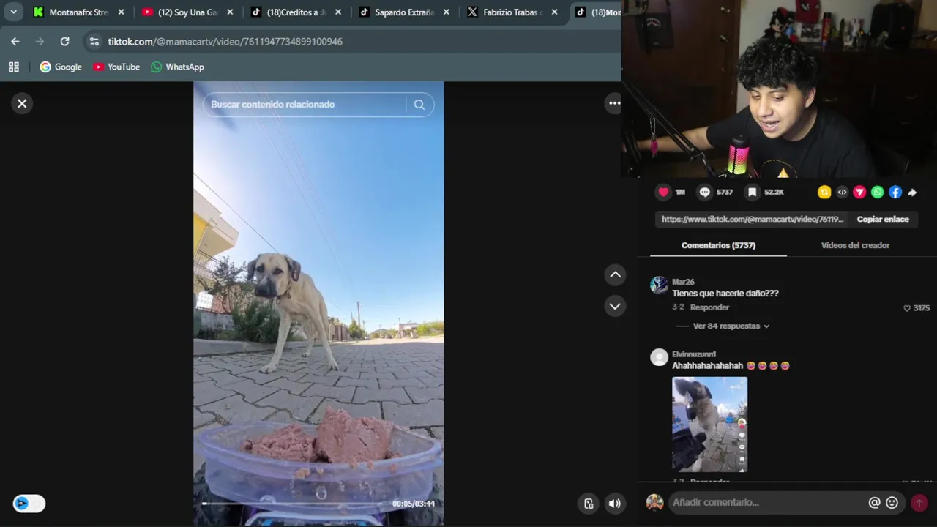Go to next video with down arrow
The height and width of the screenshot is (527, 937).
tap(615, 306)
